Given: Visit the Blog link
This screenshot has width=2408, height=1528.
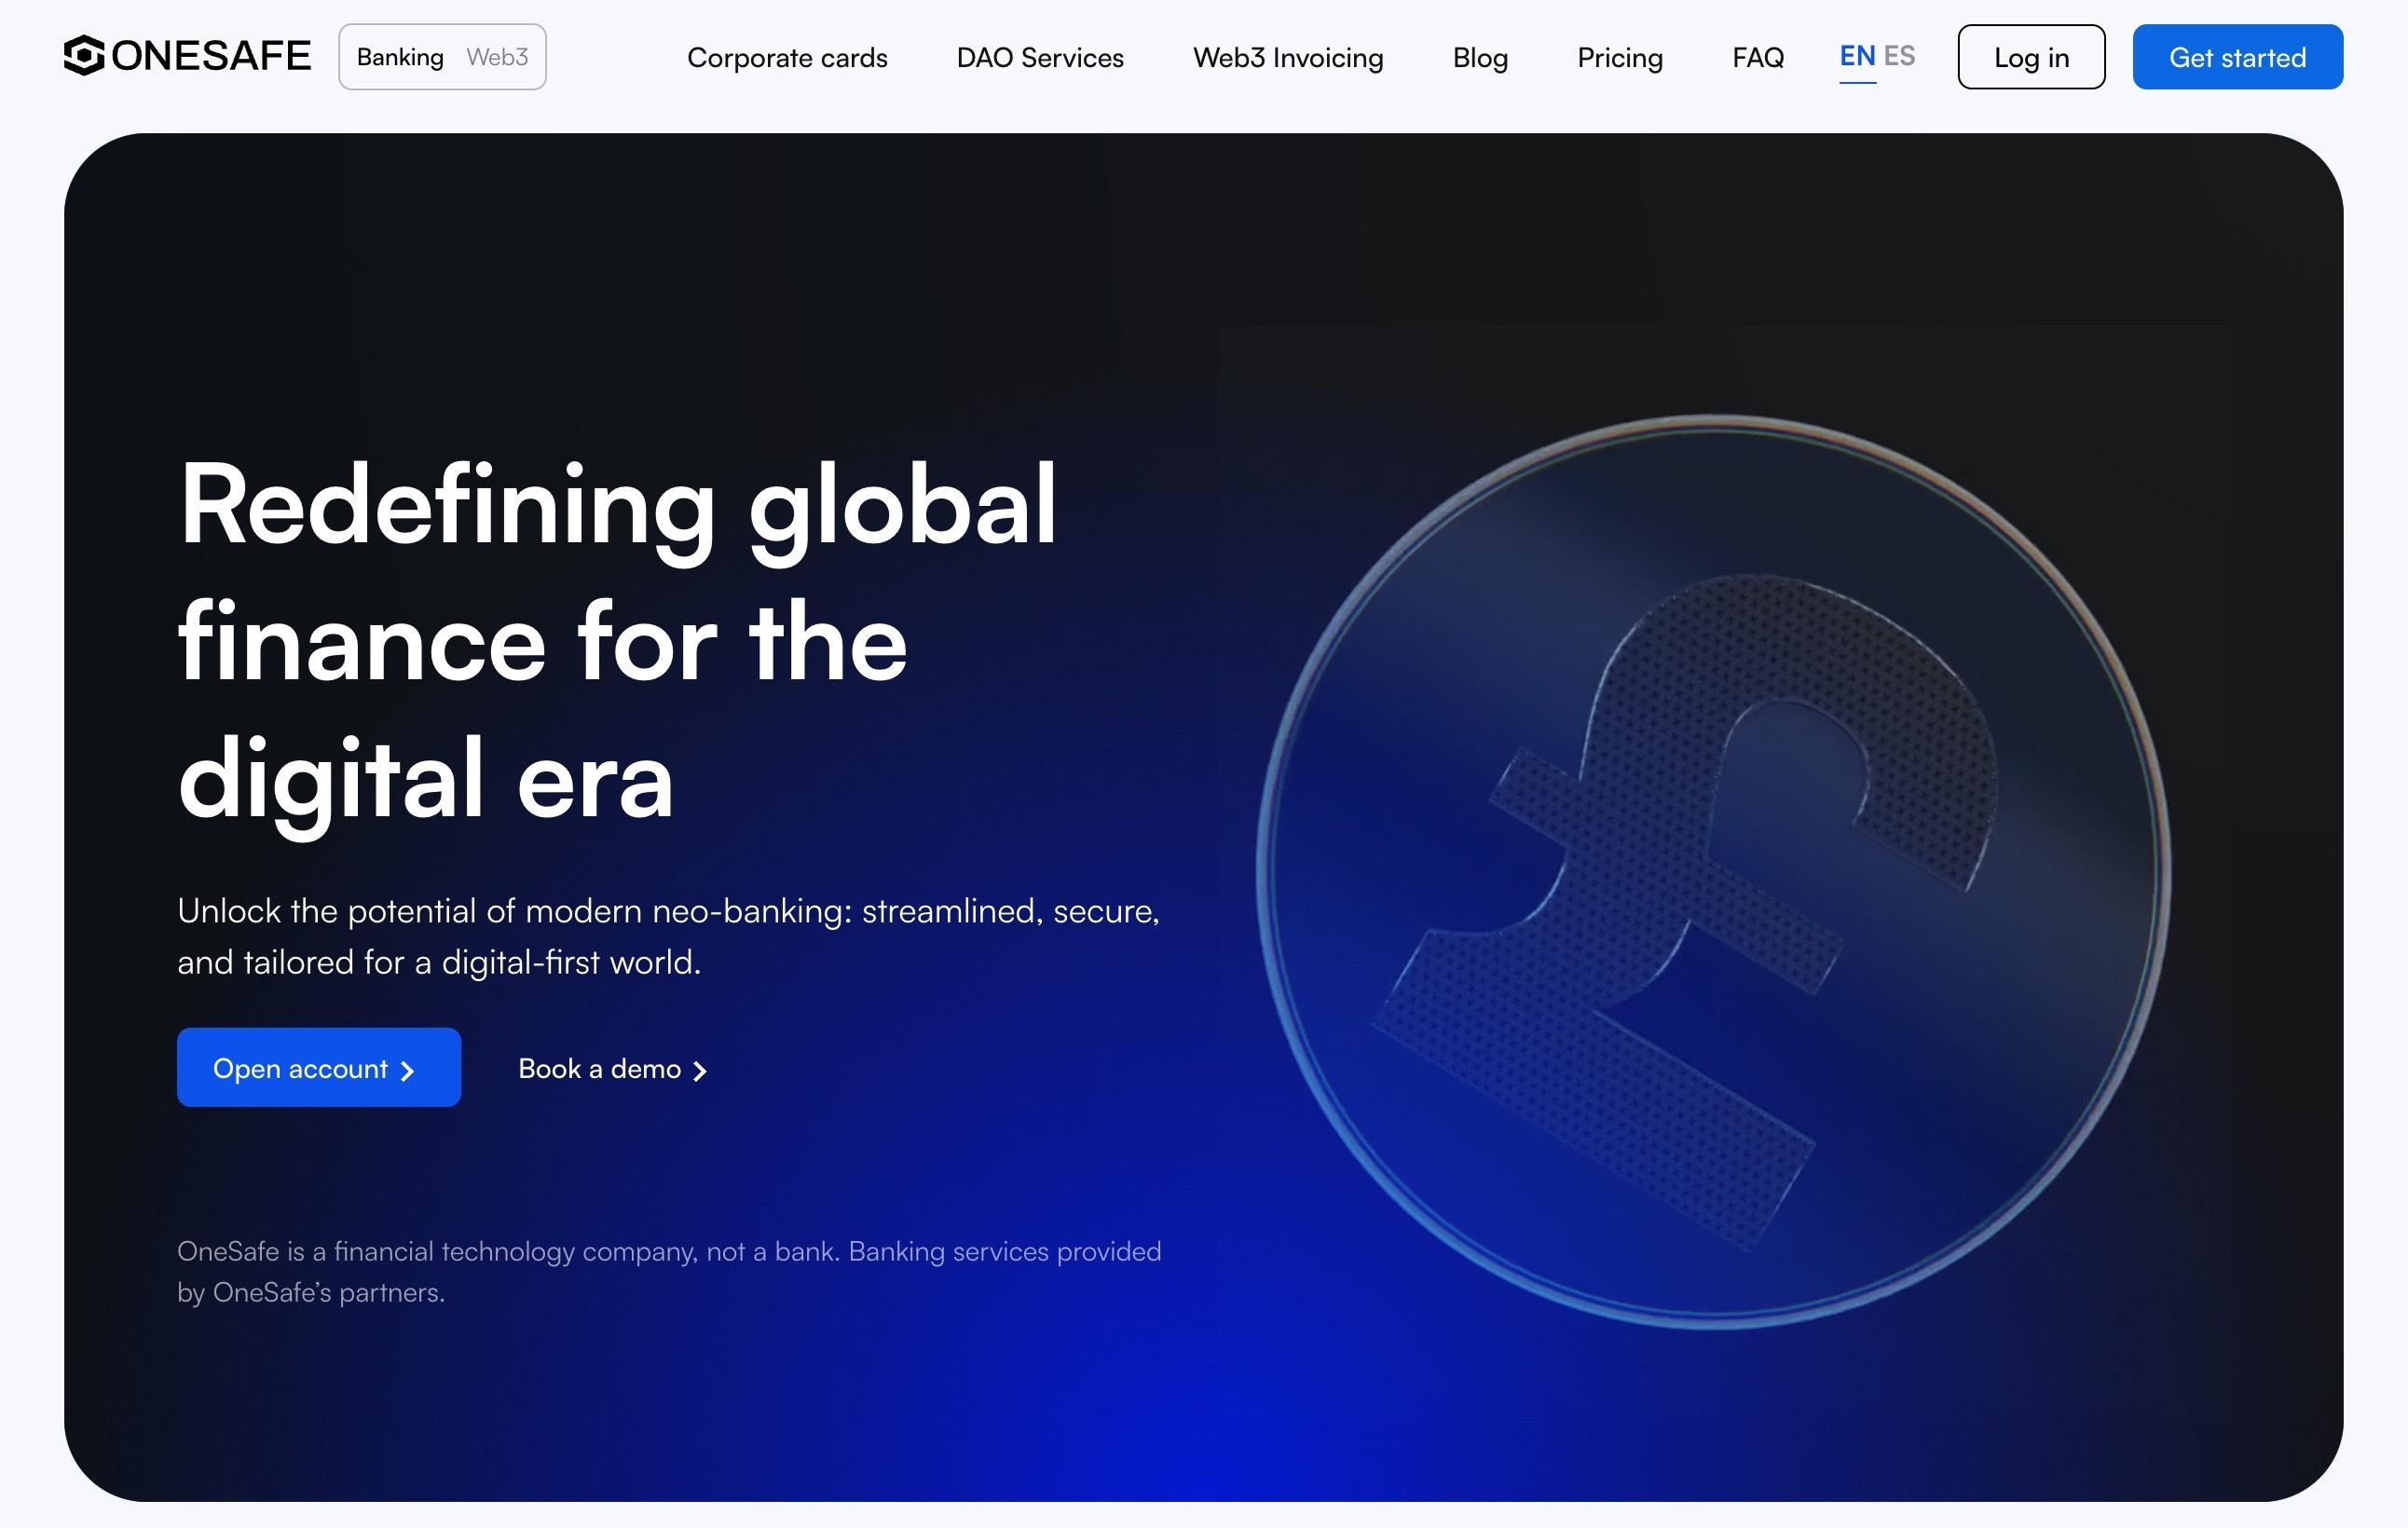Looking at the screenshot, I should [x=1480, y=58].
